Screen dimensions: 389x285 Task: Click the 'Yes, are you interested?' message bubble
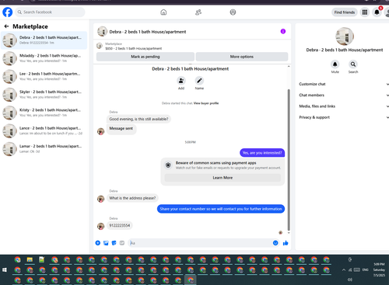point(262,153)
